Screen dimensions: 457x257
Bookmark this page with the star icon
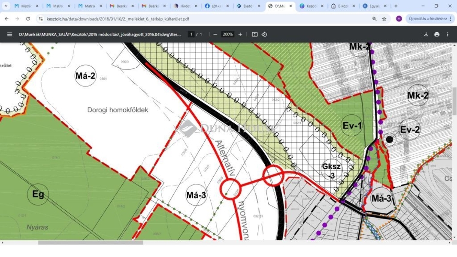point(384,19)
